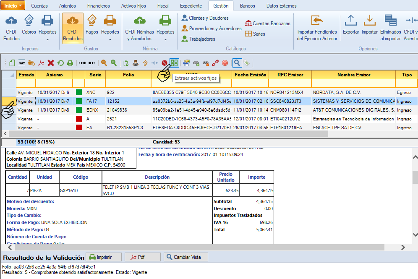Click the green zoom in magnifier
The height and width of the screenshot is (279, 418).
coord(114,63)
